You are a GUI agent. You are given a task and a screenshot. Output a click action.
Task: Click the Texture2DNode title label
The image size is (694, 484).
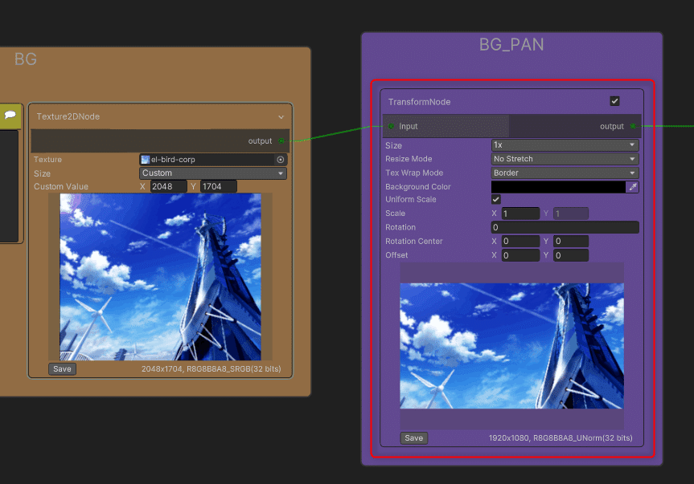(x=68, y=116)
